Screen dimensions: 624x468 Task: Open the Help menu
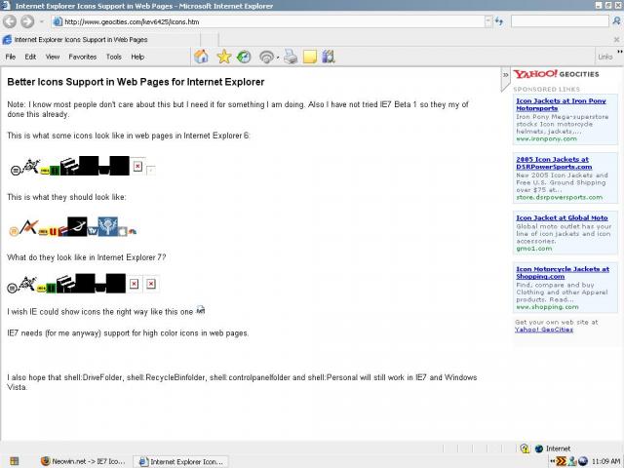(137, 57)
